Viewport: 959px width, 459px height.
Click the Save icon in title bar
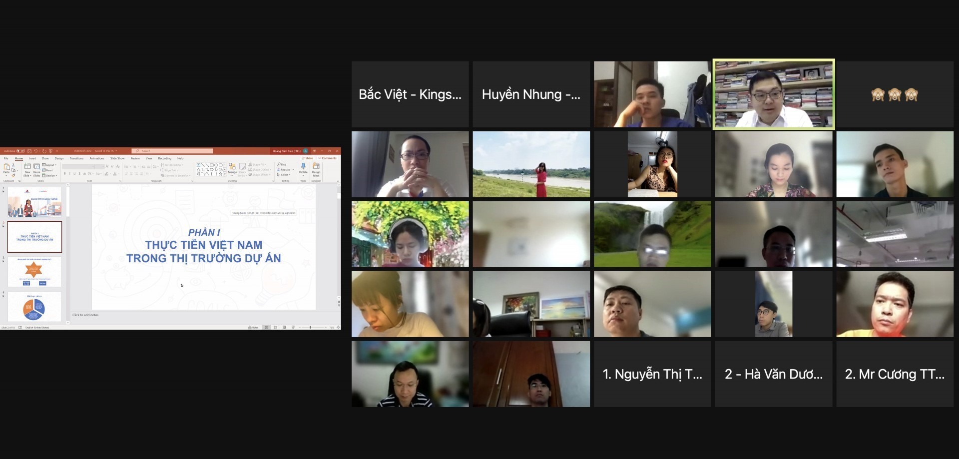point(29,151)
